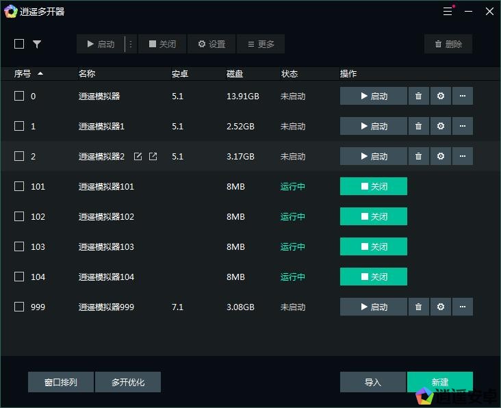Check the box for emulator 104

pos(19,277)
